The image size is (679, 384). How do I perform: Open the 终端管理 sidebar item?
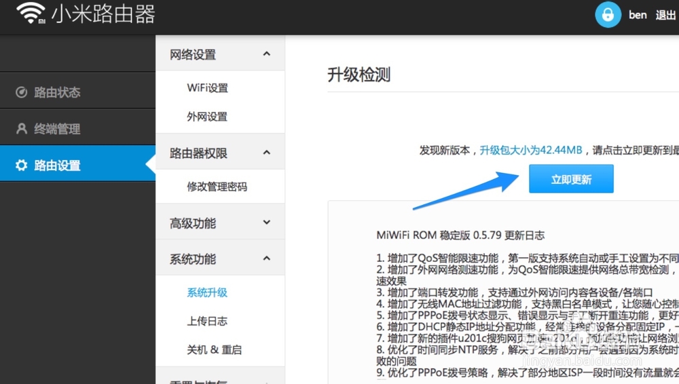point(77,127)
